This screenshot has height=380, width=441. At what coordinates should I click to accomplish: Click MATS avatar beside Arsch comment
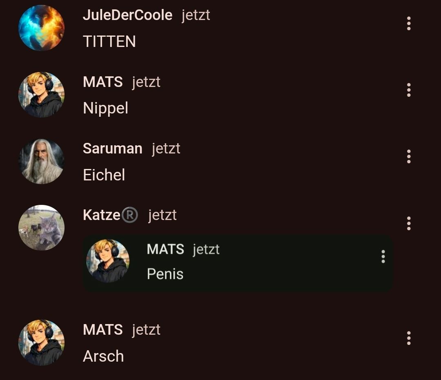click(41, 342)
